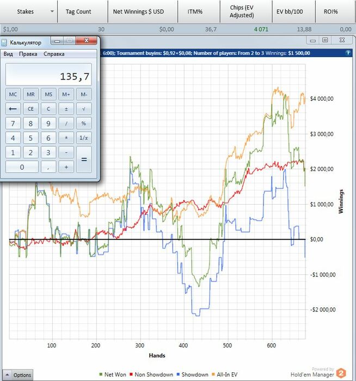Screen dimensions: 356x381
Task: Click the calculator plus key
Action: [x=66, y=167]
